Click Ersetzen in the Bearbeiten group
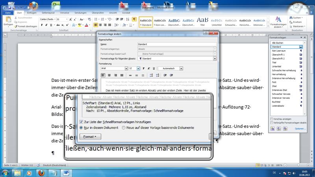 296,22
